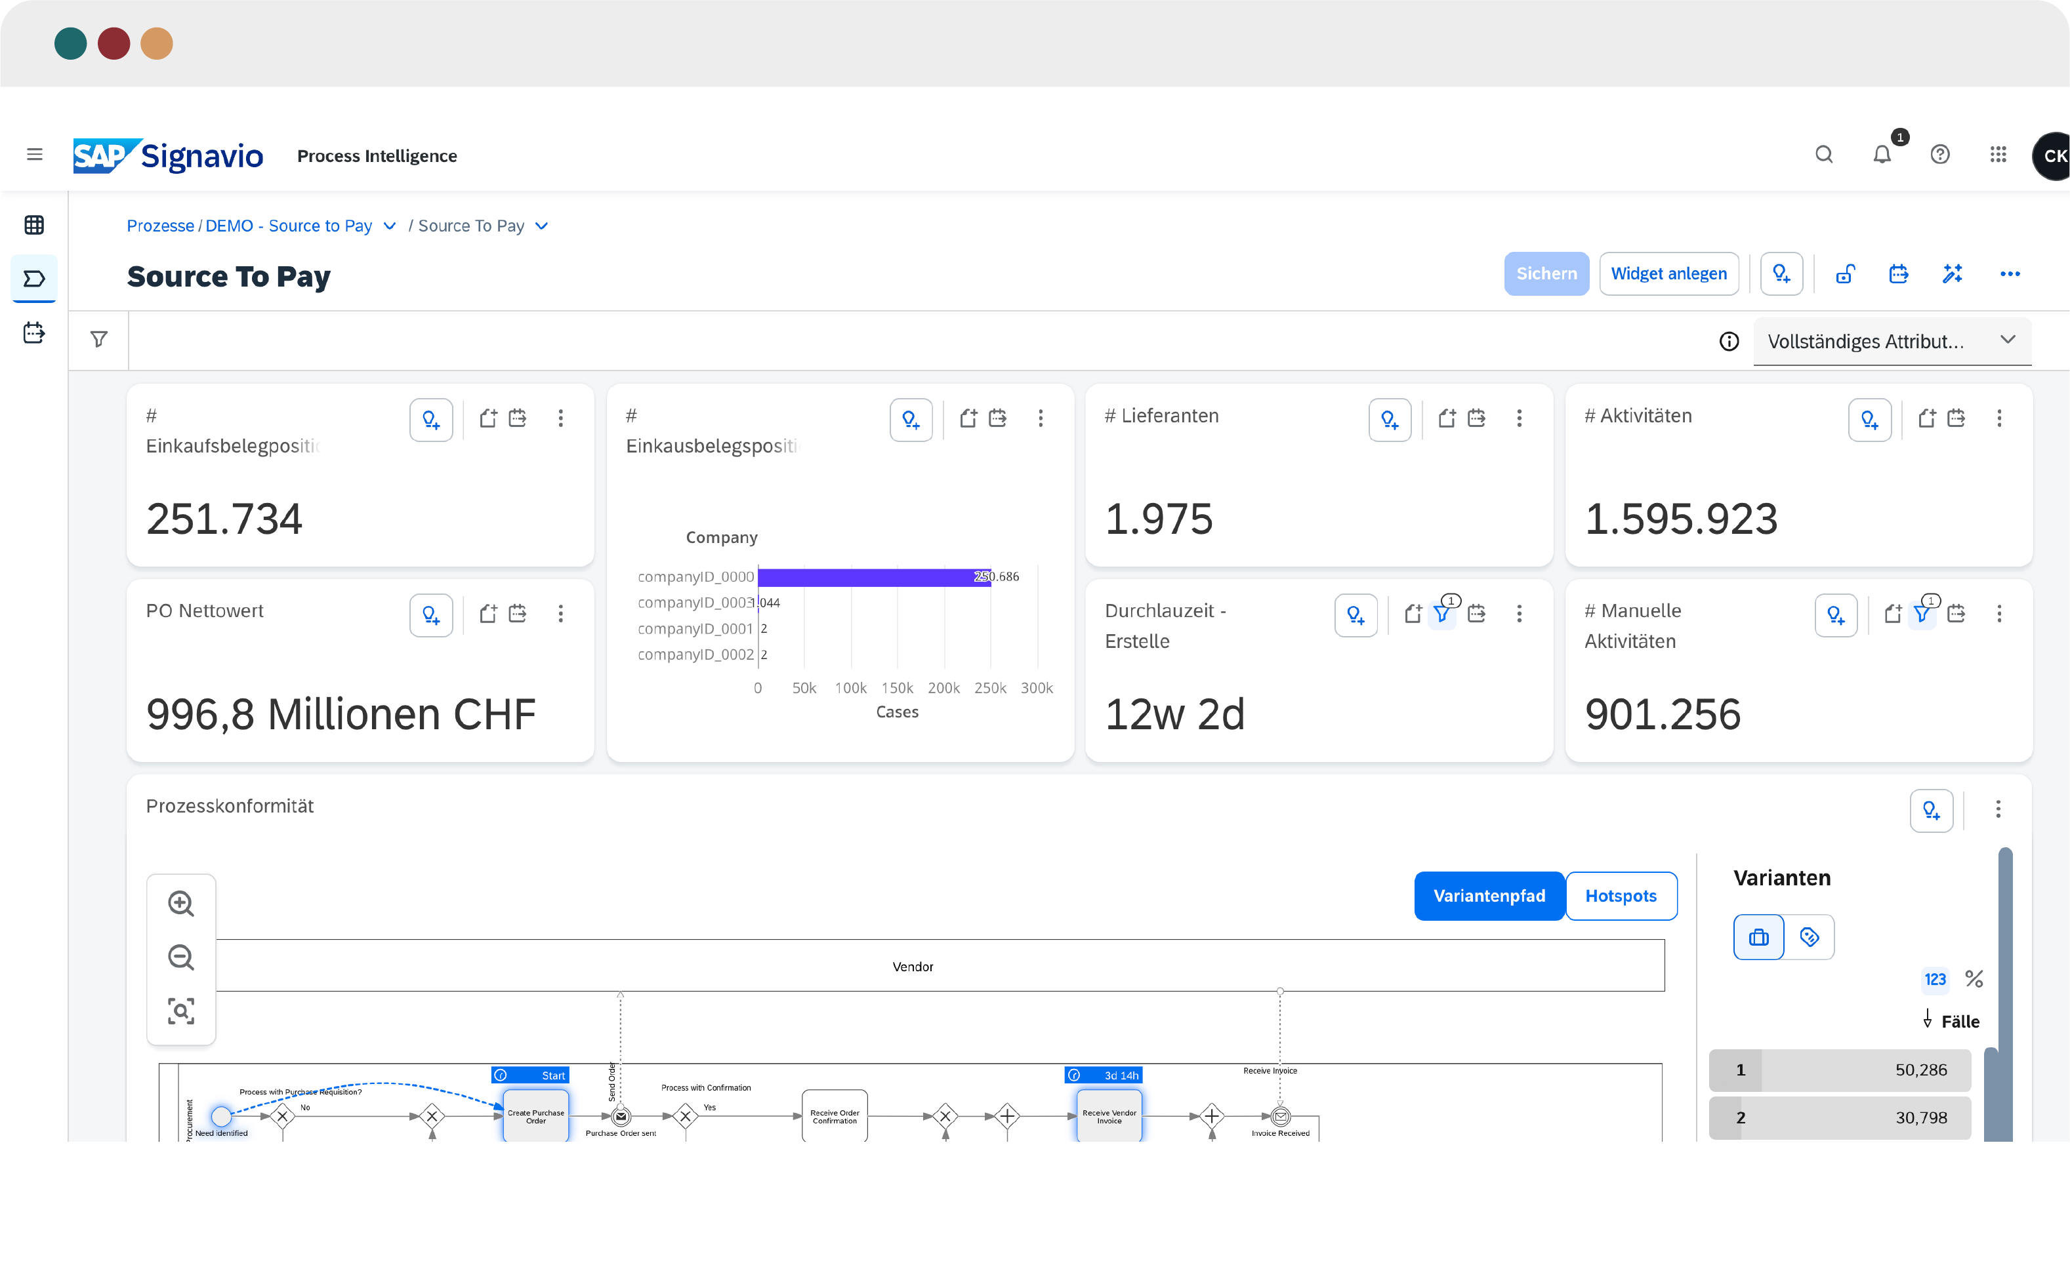Viewport: 2070px width, 1267px height.
Task: Switch to the Hotspots tab
Action: (1621, 895)
